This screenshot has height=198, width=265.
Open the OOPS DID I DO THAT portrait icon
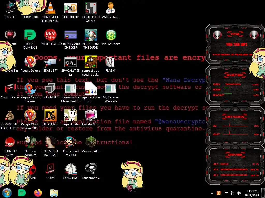[50, 146]
